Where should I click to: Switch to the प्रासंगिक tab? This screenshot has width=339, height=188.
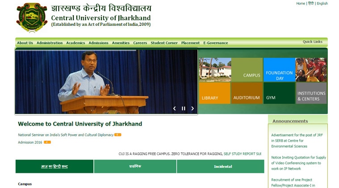click(135, 167)
